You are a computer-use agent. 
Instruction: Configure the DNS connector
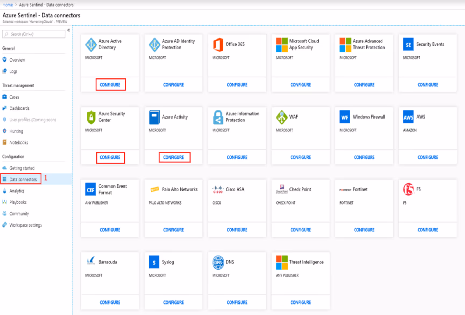point(237,302)
